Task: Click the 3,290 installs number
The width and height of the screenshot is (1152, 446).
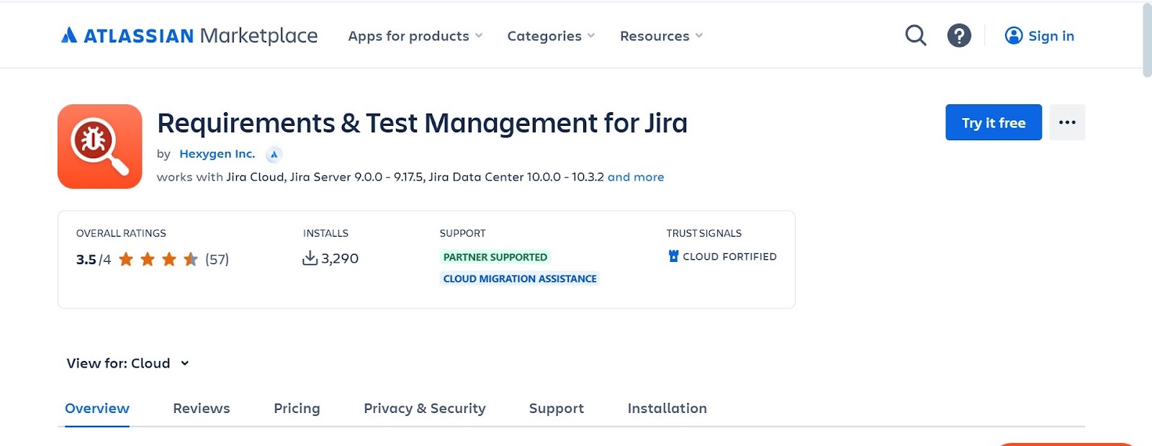Action: tap(340, 258)
